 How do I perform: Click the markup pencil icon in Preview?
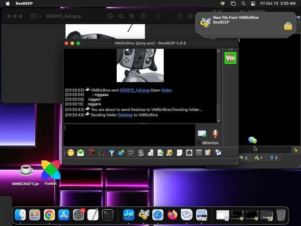158,16
